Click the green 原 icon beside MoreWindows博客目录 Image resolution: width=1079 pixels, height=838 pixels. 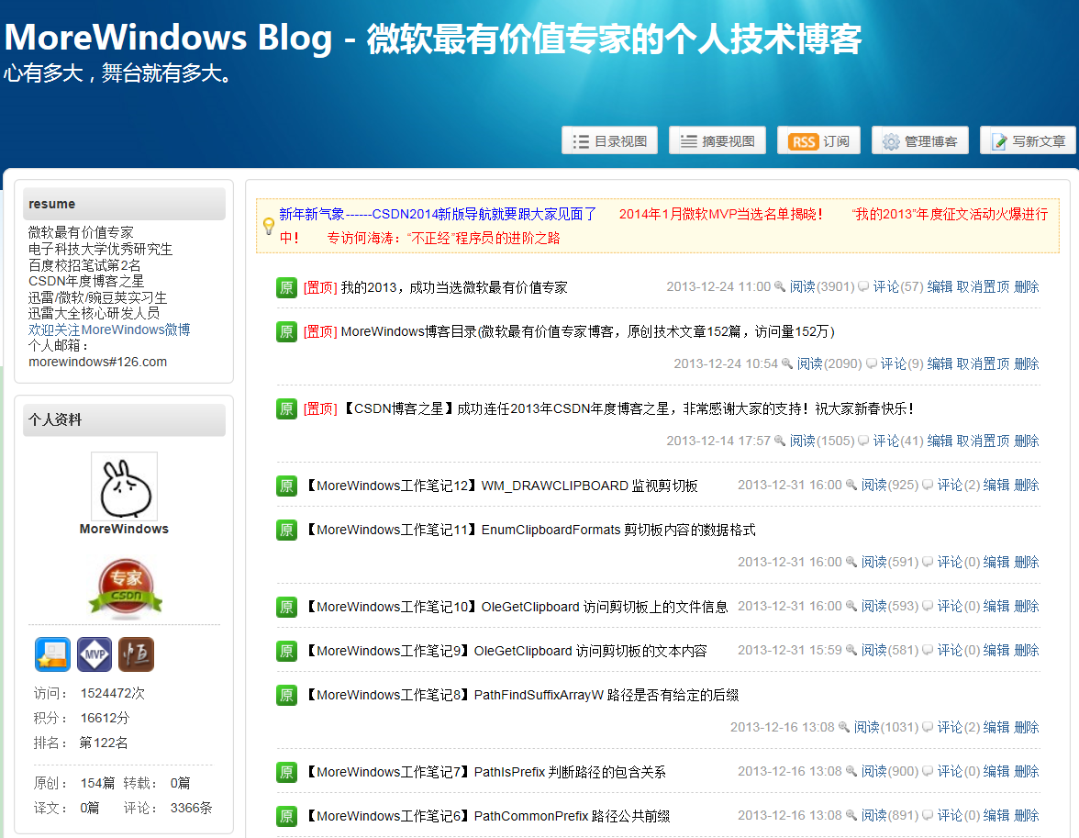(286, 331)
